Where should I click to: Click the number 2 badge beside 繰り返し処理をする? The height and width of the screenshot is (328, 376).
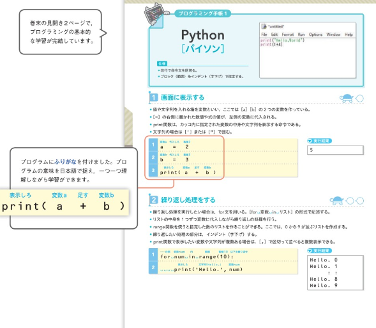tap(153, 199)
